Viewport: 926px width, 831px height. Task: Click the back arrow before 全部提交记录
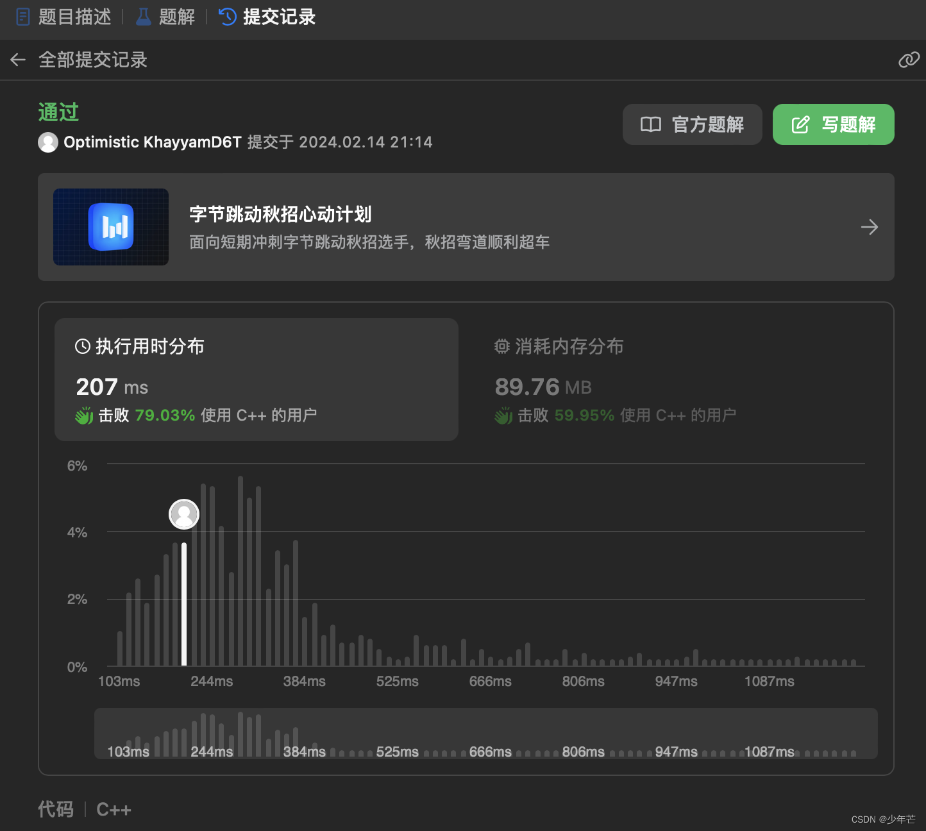click(17, 60)
